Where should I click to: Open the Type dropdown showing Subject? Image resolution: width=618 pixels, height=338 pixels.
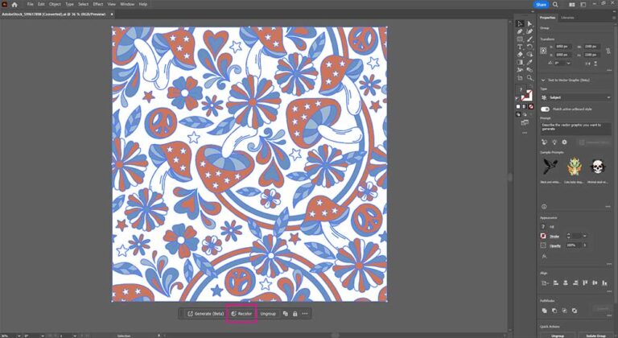click(x=575, y=97)
